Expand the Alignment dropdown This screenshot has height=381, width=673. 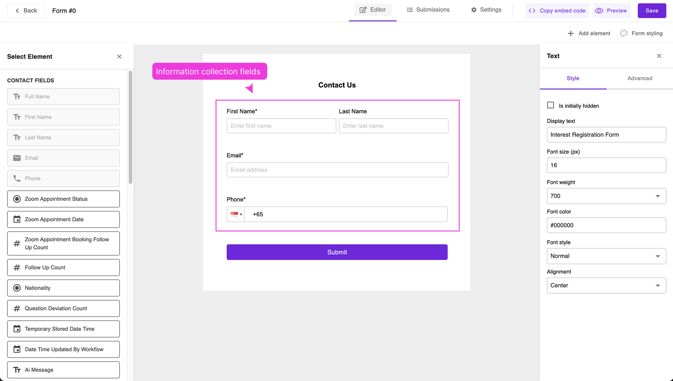(x=606, y=285)
